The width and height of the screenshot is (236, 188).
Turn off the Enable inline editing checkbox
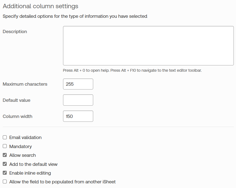(x=5, y=173)
